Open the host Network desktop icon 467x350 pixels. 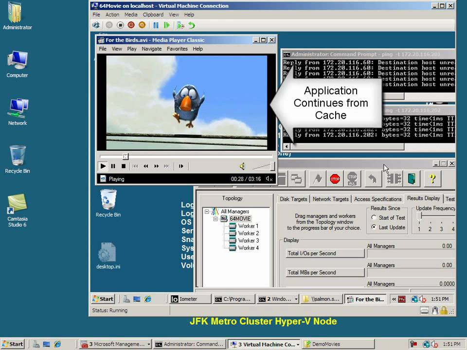point(18,112)
